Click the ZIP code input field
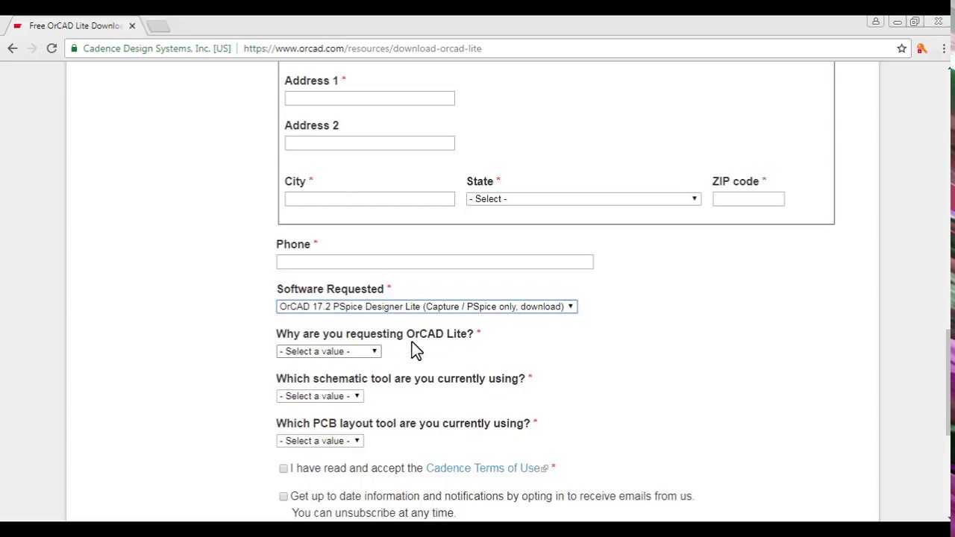 748,199
